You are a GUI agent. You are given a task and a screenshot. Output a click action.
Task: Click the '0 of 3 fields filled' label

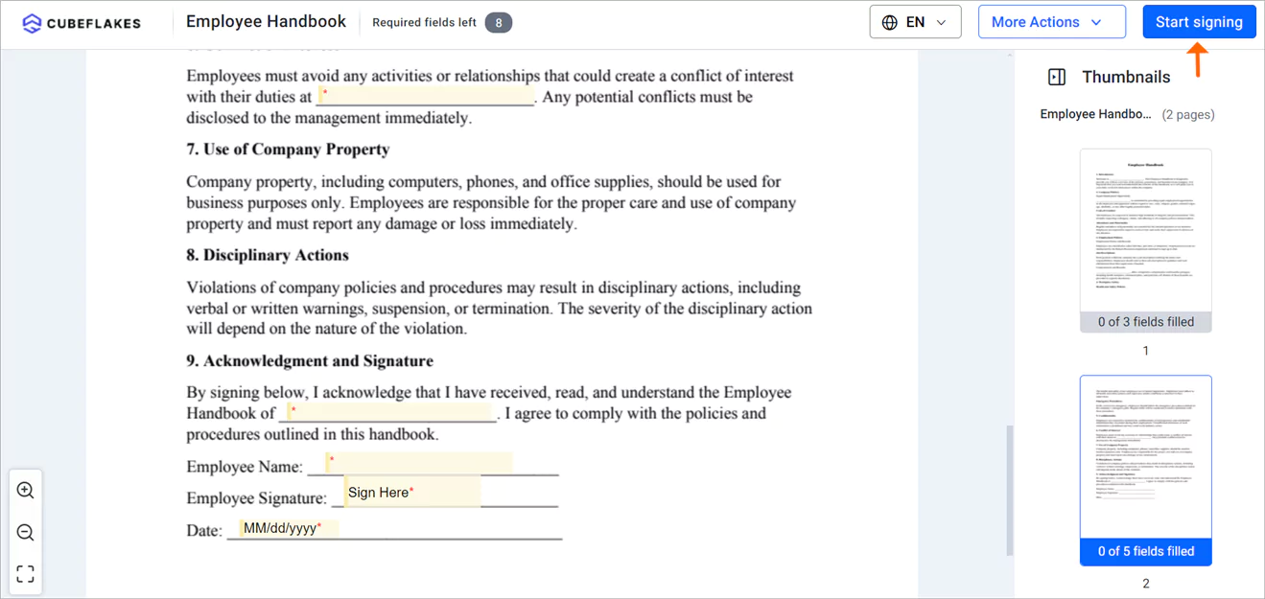tap(1146, 322)
